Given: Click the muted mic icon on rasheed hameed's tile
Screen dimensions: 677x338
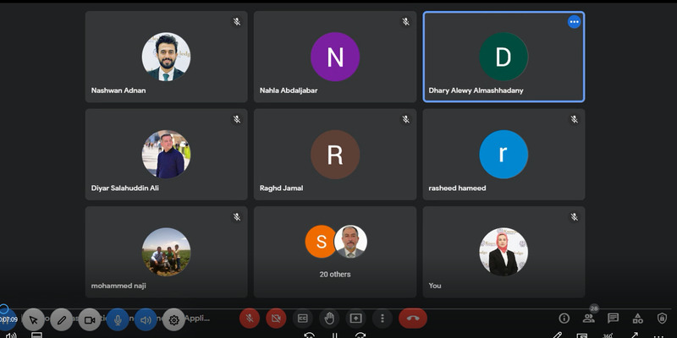Looking at the screenshot, I should click(x=574, y=119).
